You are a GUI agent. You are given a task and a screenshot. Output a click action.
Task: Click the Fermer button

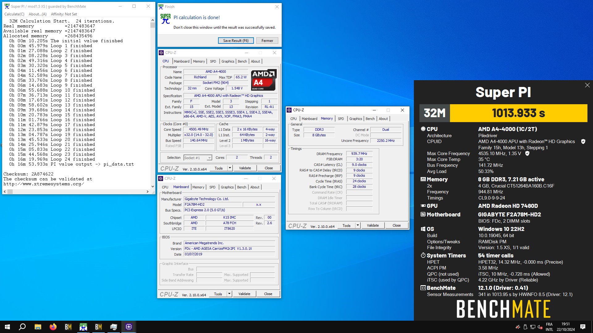coord(267,40)
